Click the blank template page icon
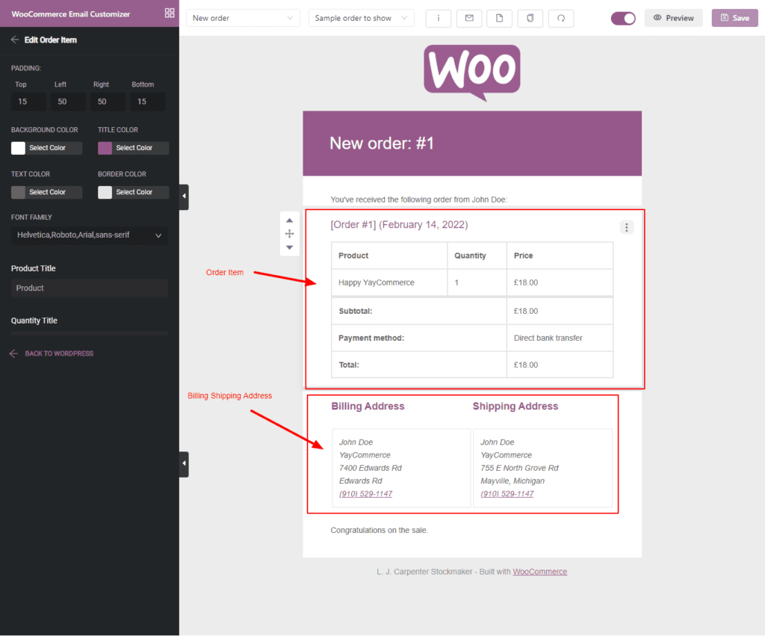The height and width of the screenshot is (636, 765). tap(500, 18)
